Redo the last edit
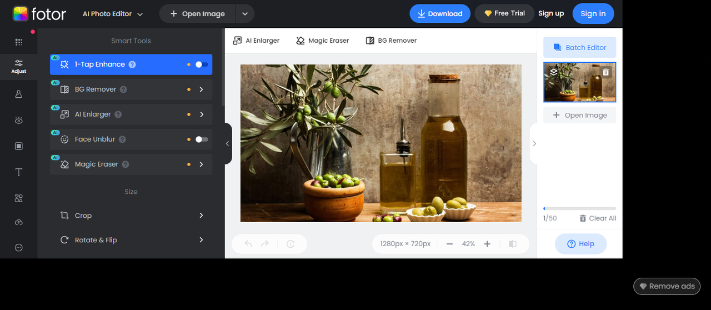 [x=265, y=244]
